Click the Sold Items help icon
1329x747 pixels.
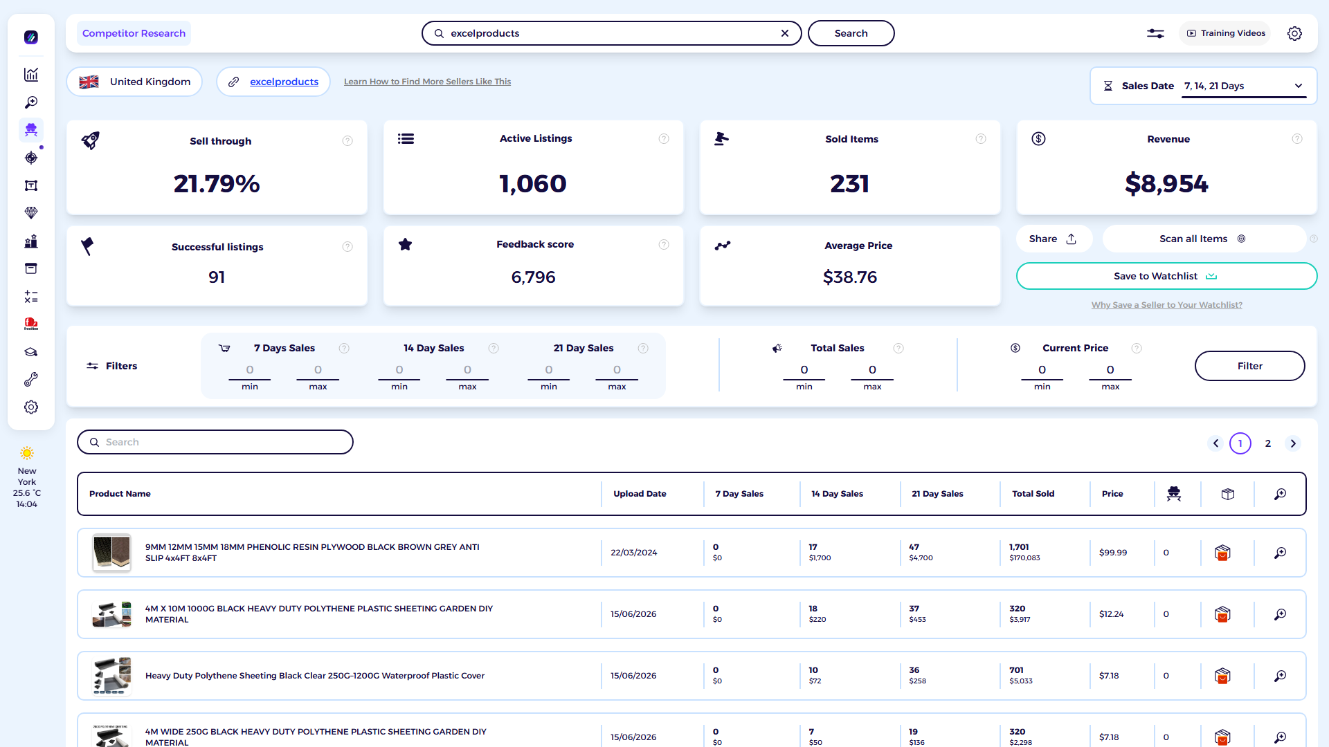tap(981, 139)
